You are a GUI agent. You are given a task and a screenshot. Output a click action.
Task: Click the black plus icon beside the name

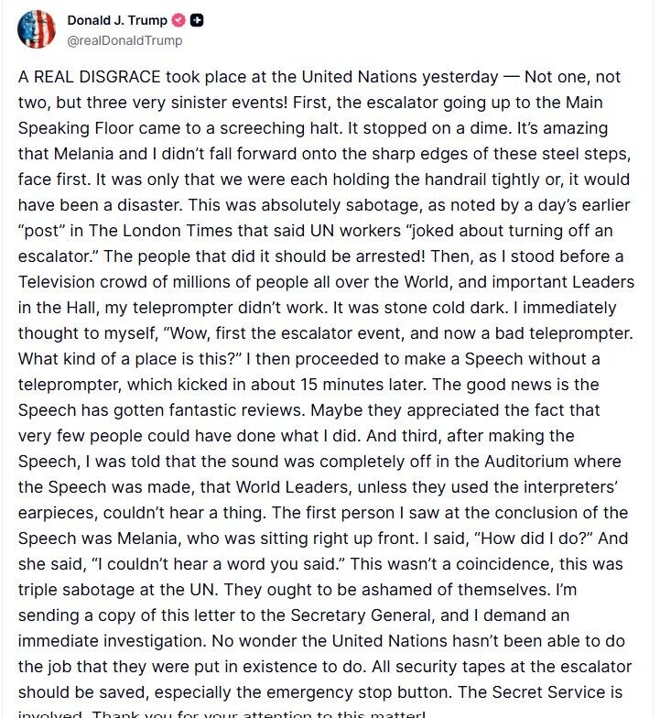[x=196, y=20]
